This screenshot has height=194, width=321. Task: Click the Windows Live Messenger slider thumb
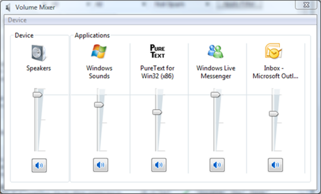point(215,94)
